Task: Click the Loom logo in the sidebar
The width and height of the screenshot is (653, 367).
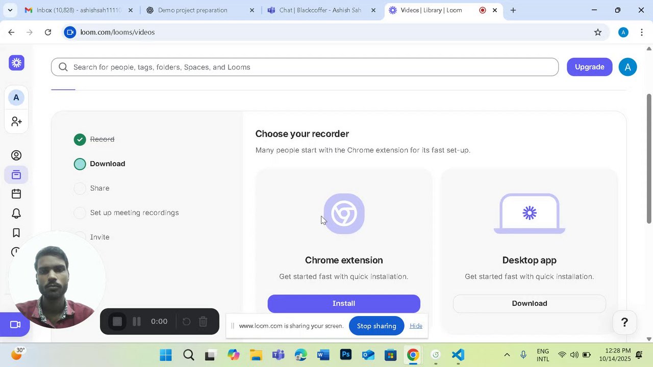Action: 16,63
